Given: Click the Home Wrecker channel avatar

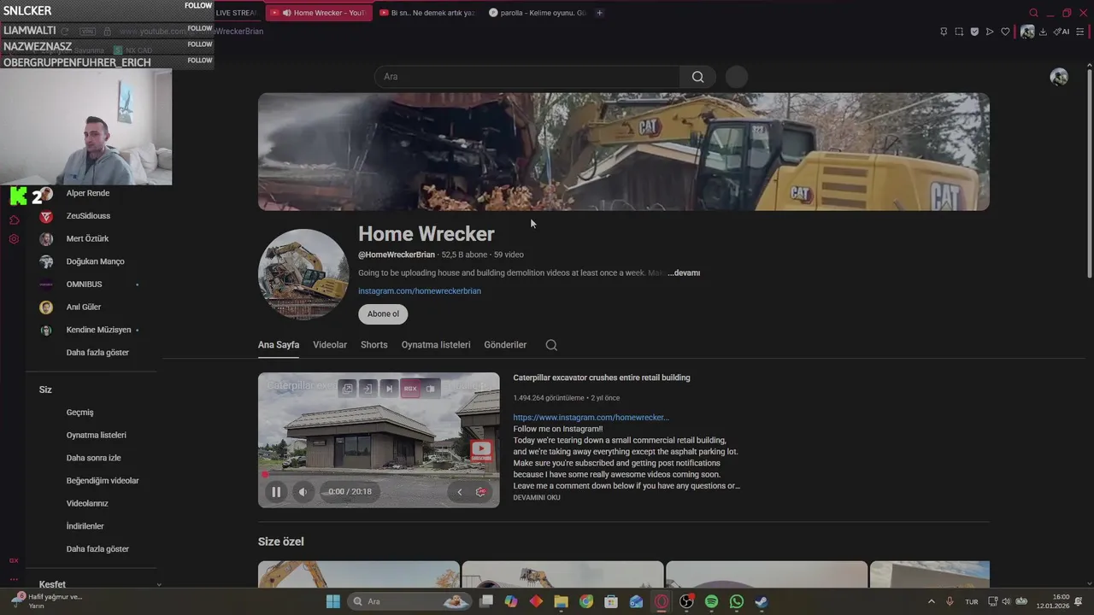Looking at the screenshot, I should click(x=303, y=274).
